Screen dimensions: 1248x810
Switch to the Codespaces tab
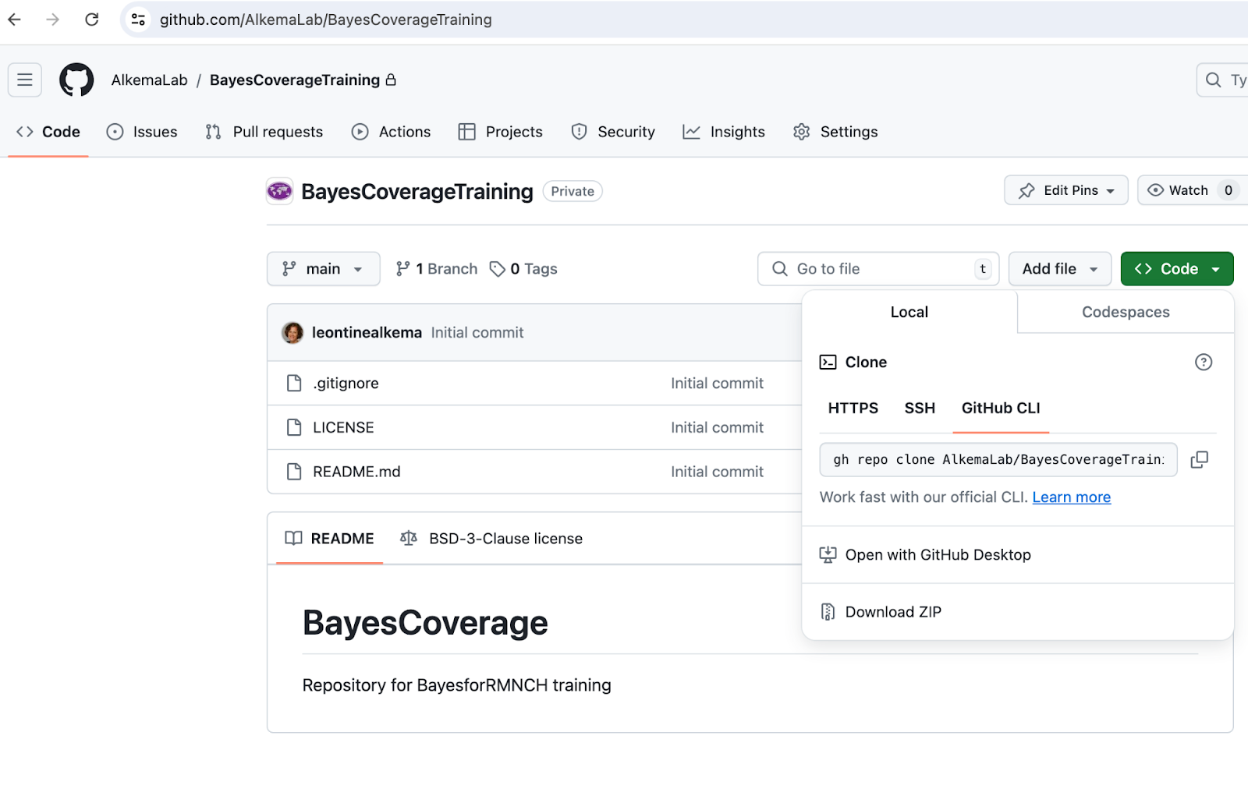point(1125,312)
